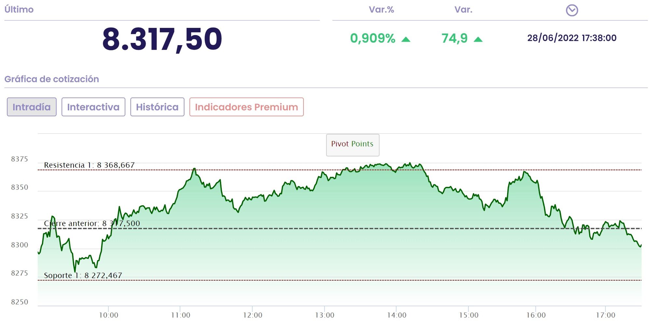Click the Resistencia 1 line label

coord(89,165)
